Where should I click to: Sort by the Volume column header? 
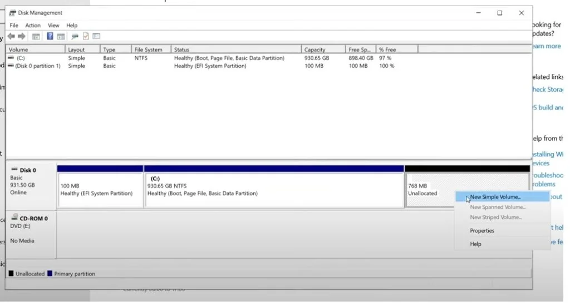pos(35,50)
